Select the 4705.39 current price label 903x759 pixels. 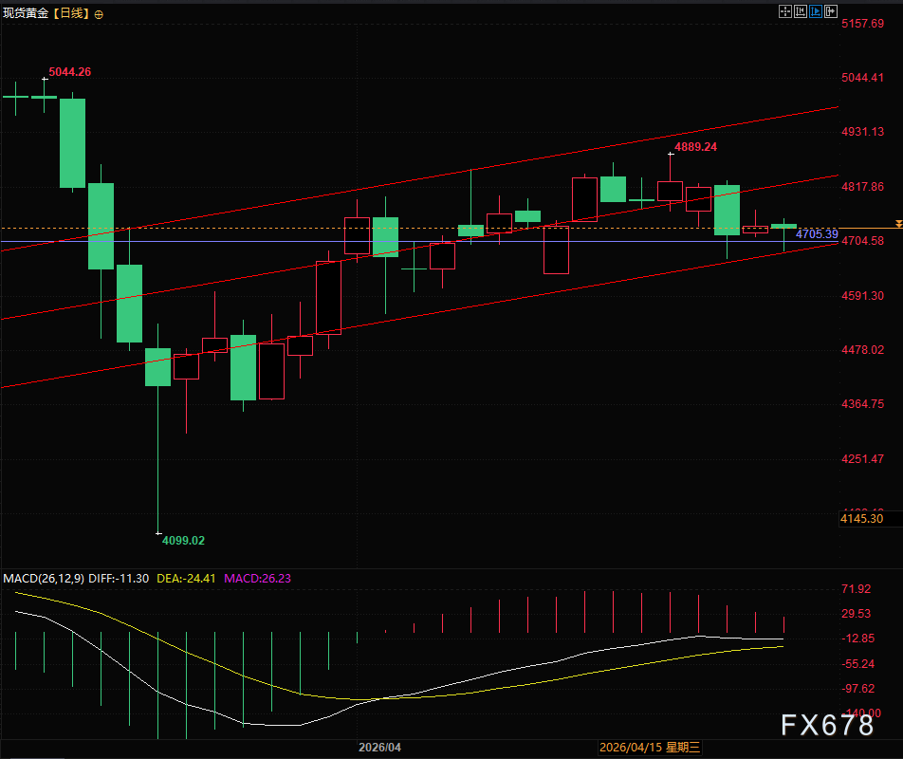[x=817, y=233]
